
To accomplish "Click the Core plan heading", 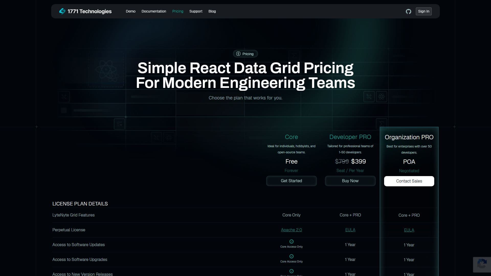I will point(292,137).
